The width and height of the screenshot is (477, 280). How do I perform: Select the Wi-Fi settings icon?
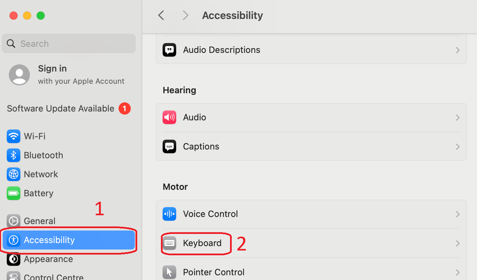pyautogui.click(x=13, y=136)
